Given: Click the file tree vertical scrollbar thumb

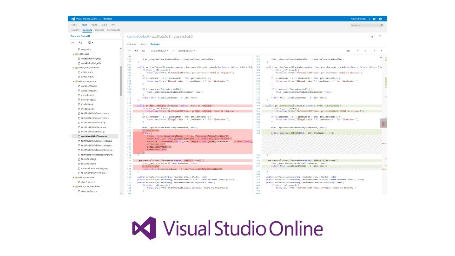Looking at the screenshot, I should pyautogui.click(x=121, y=81).
